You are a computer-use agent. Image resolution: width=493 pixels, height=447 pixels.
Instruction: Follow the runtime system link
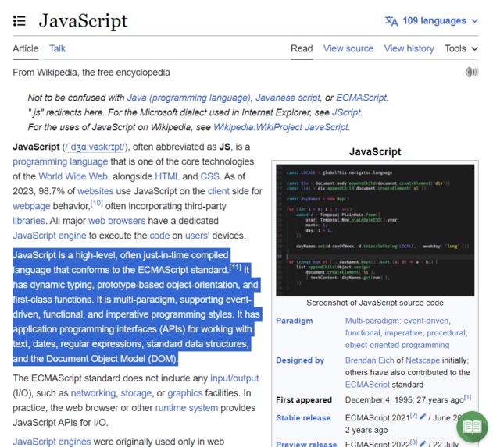187,408
